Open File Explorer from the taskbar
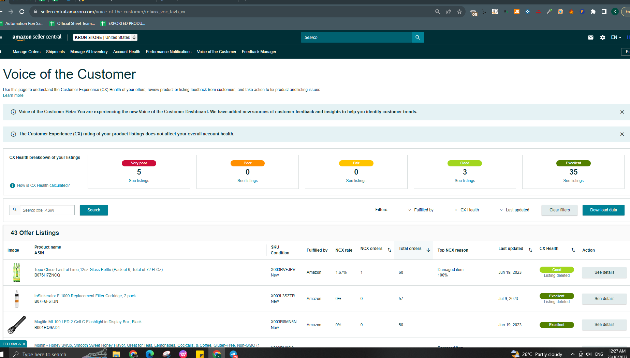630x358 pixels. (x=116, y=354)
